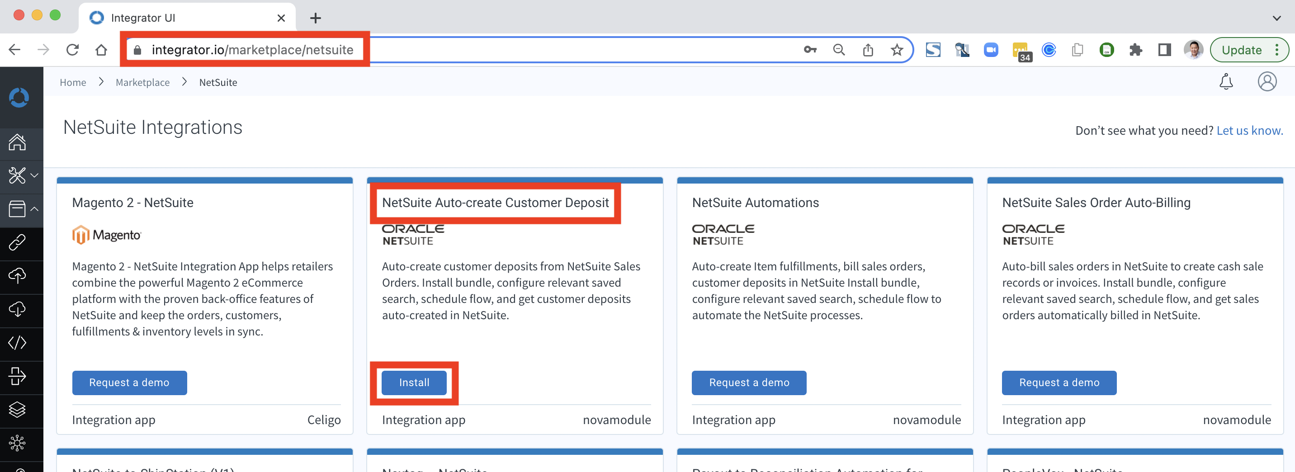Click NetSuite Sales Order Auto-Billing title

point(1096,203)
